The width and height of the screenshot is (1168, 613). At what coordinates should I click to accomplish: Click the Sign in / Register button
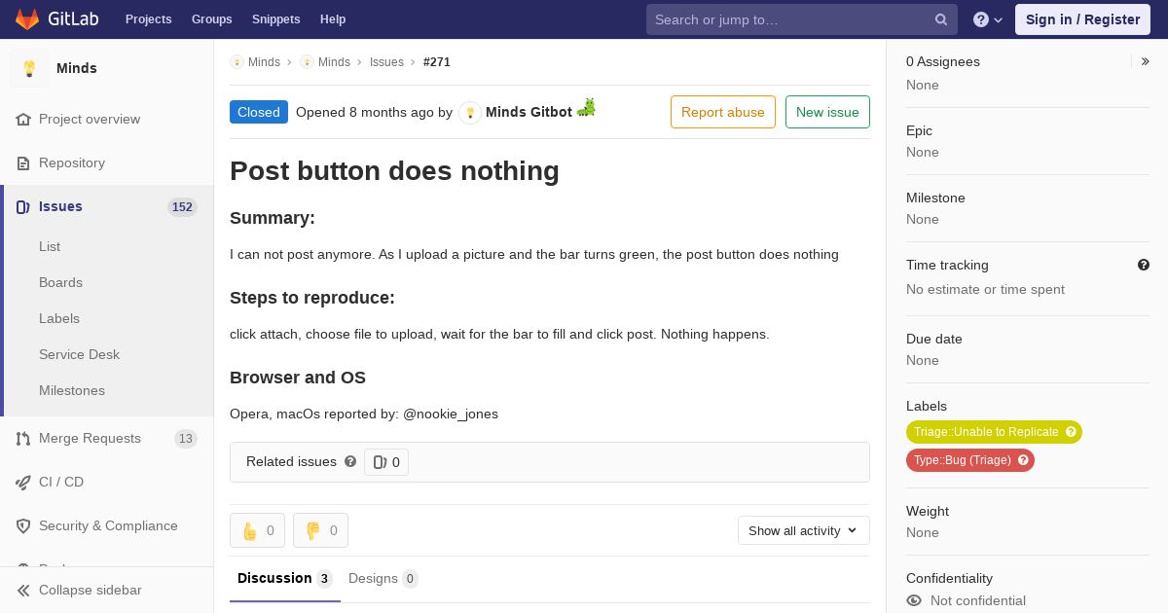click(1082, 19)
